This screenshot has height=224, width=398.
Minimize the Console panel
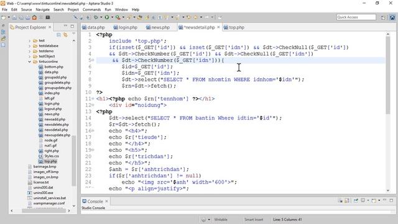[384, 200]
